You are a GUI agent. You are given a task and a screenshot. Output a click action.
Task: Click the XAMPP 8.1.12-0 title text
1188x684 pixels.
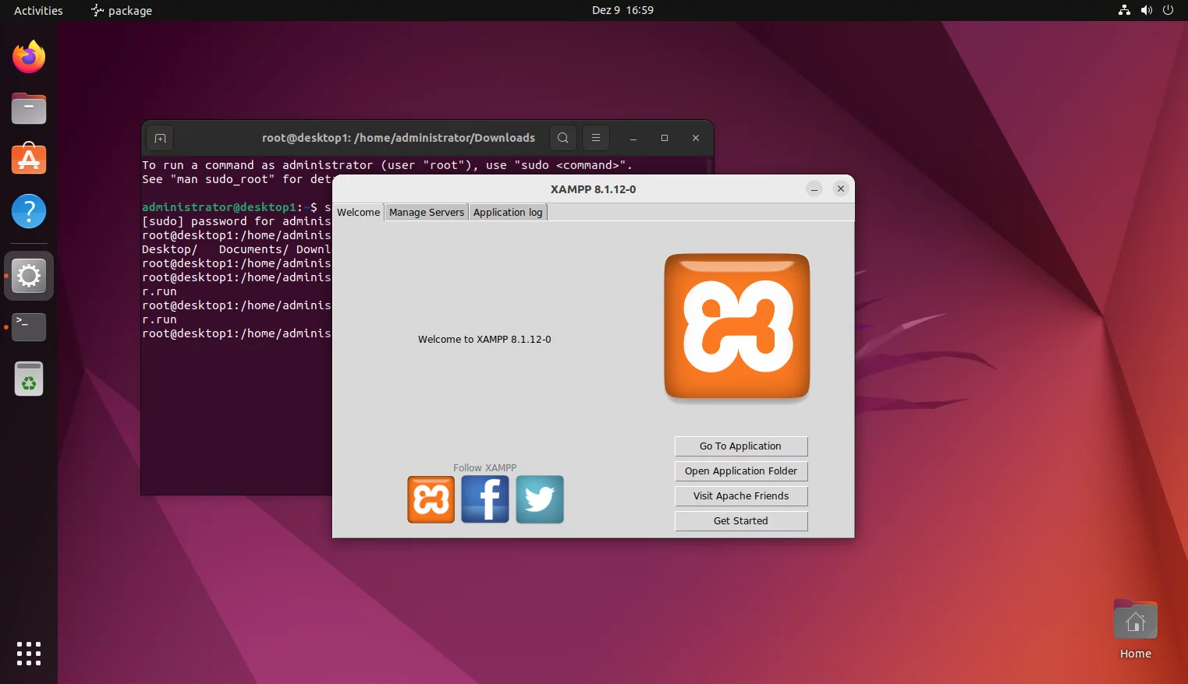click(594, 189)
